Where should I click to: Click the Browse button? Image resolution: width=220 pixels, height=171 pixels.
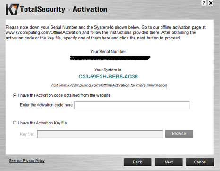point(179,134)
